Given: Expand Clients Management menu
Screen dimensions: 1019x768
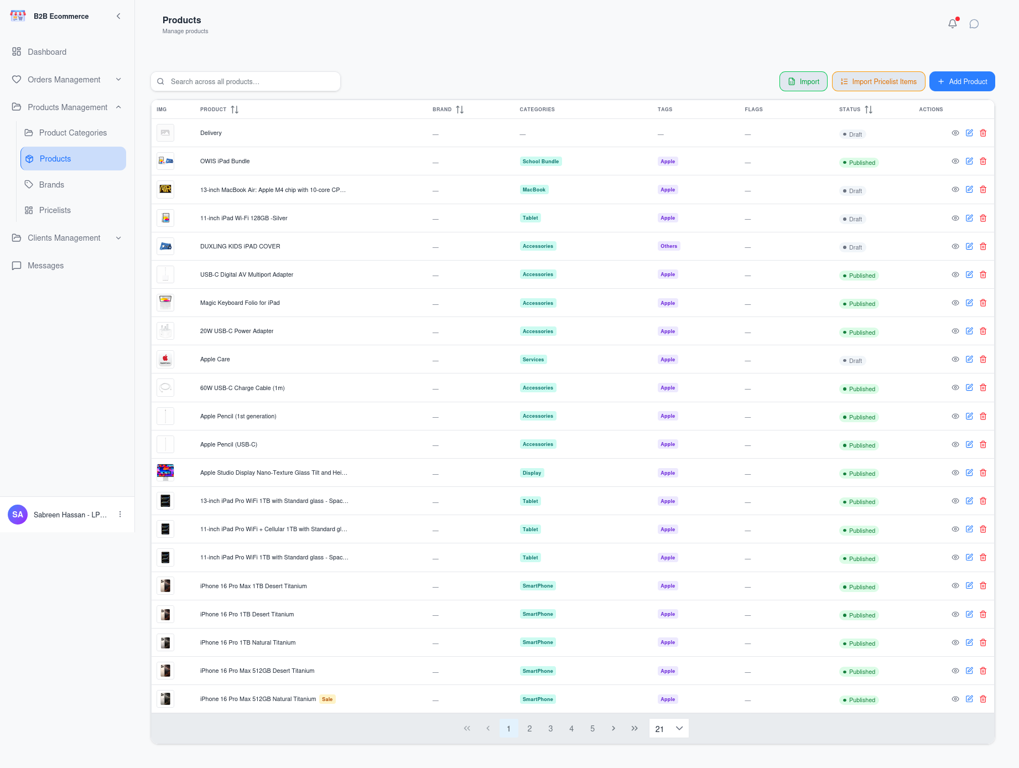Looking at the screenshot, I should [67, 238].
